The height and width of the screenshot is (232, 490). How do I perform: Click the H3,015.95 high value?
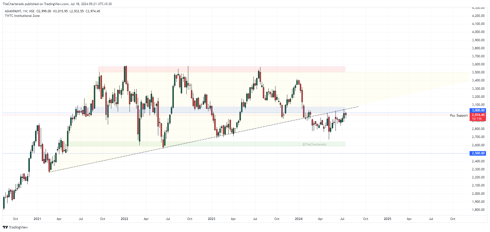click(x=60, y=11)
